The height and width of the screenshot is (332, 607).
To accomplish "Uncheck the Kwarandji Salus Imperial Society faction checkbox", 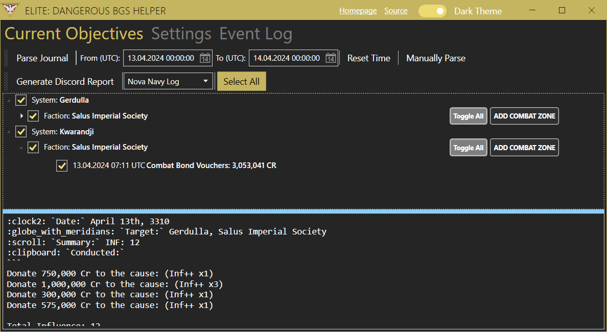I will [x=33, y=148].
